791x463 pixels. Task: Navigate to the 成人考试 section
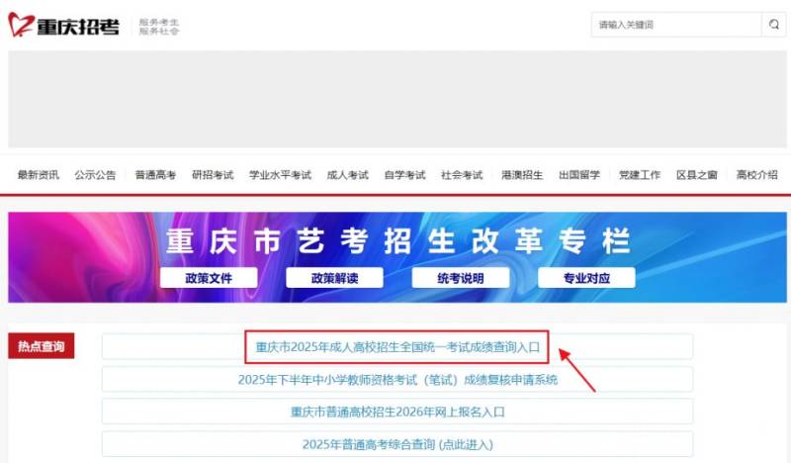point(347,175)
